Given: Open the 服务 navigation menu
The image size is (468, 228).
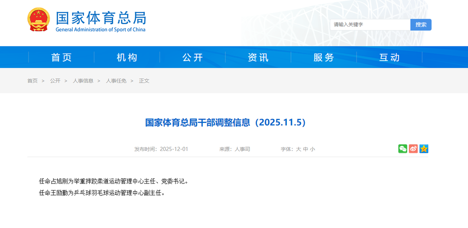Looking at the screenshot, I should click(x=324, y=58).
